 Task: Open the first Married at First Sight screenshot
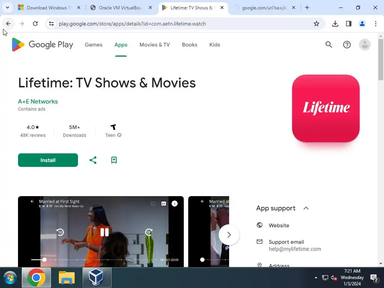(x=100, y=231)
